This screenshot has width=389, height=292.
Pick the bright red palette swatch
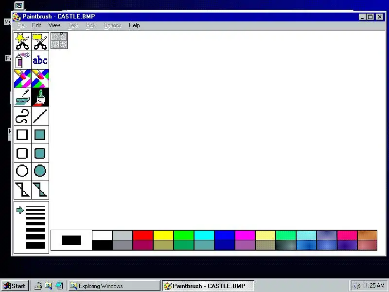(x=143, y=236)
